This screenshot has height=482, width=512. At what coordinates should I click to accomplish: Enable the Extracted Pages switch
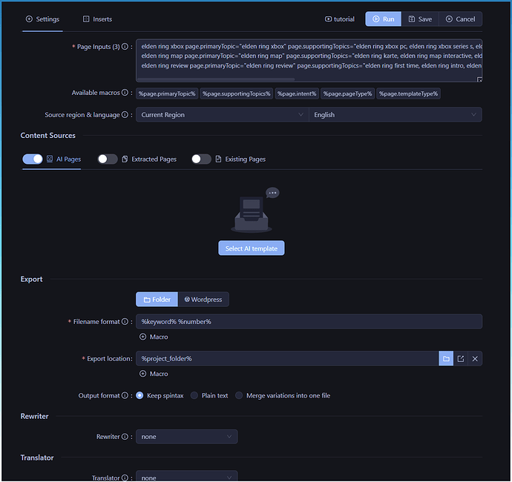(108, 159)
